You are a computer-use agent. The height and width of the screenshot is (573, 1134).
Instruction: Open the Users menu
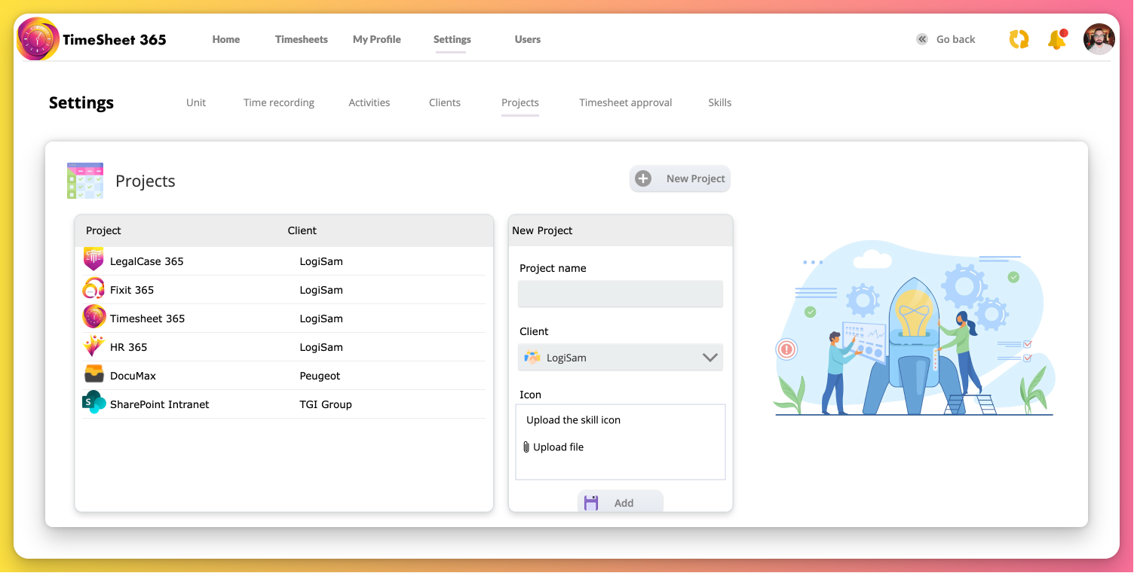tap(528, 39)
